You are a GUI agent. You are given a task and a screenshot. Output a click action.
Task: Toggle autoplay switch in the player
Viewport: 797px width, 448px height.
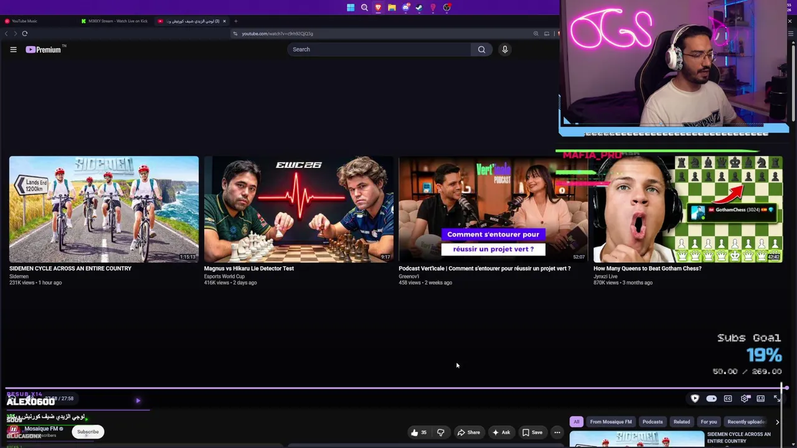click(x=712, y=398)
